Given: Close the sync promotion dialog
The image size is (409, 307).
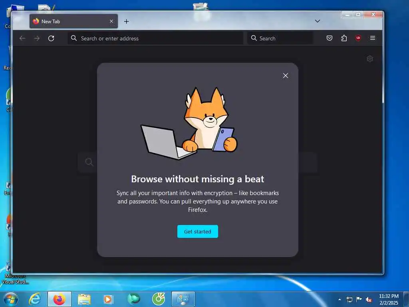Looking at the screenshot, I should pyautogui.click(x=285, y=76).
